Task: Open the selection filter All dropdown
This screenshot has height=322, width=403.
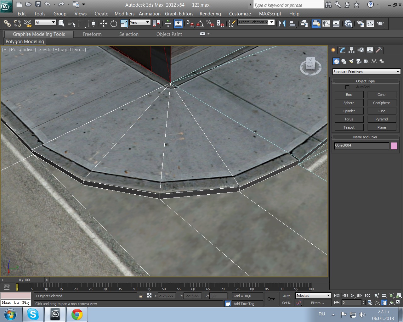Action: click(45, 22)
